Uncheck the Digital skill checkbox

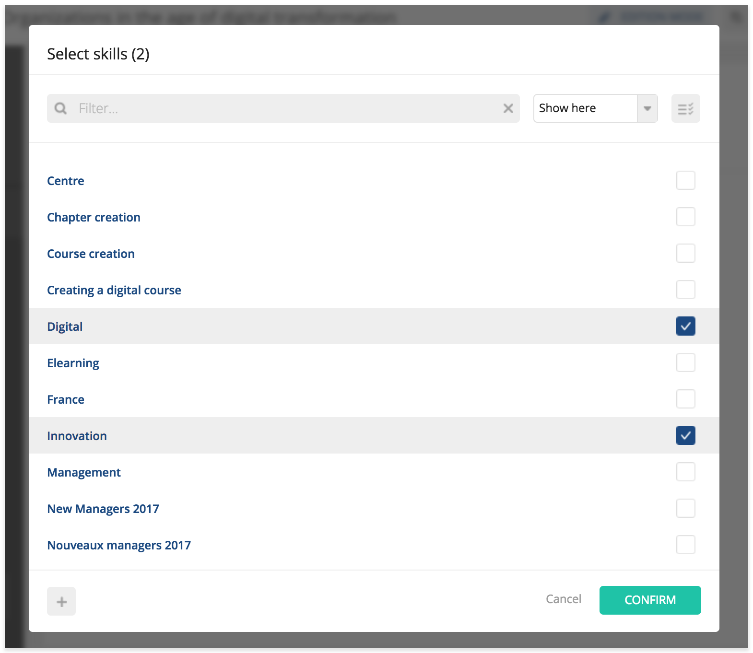click(685, 326)
